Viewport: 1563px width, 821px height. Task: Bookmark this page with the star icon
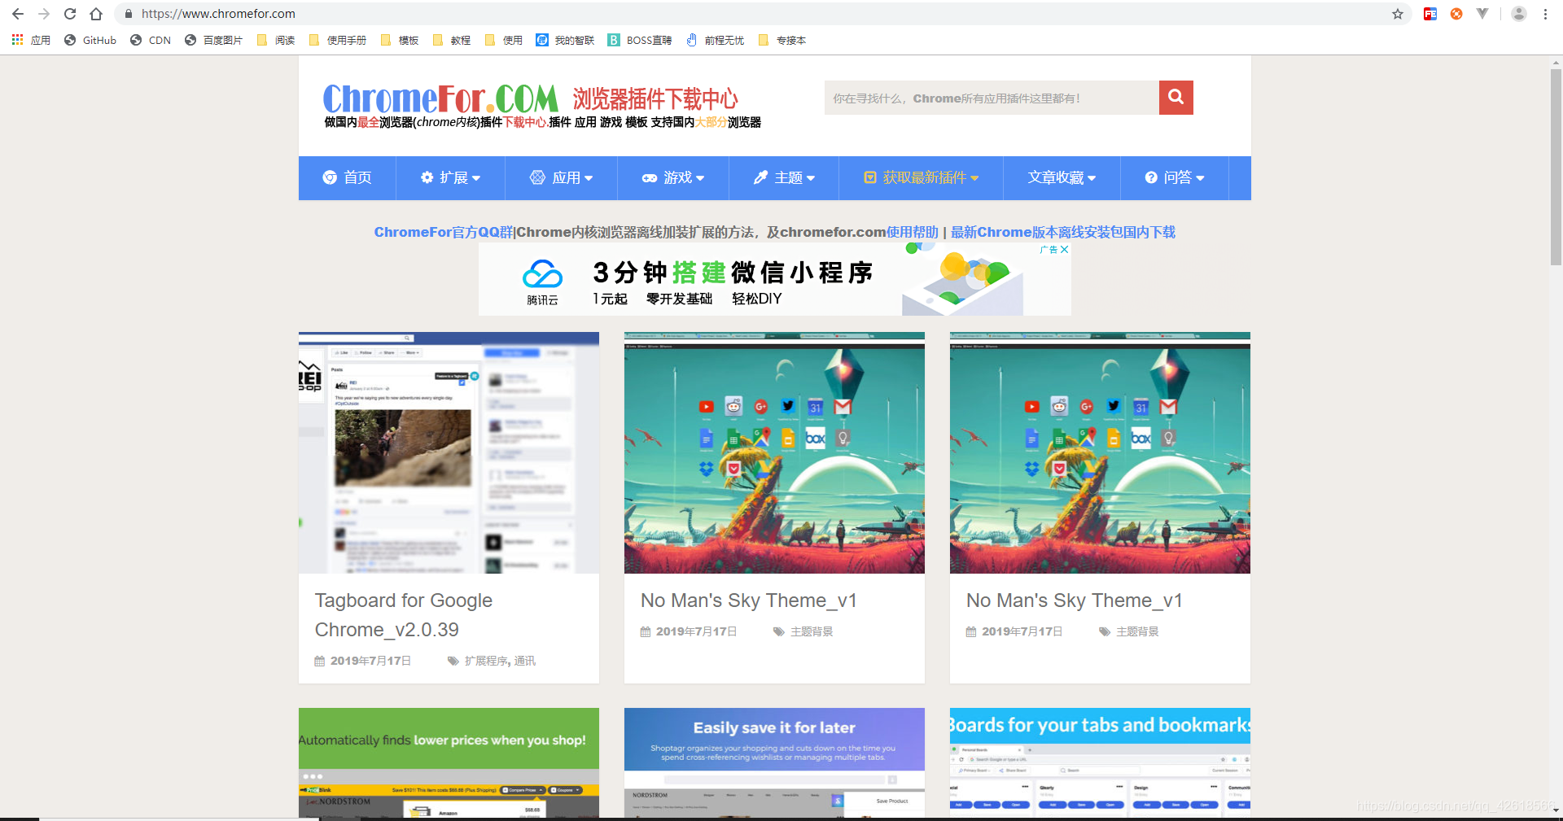coord(1398,14)
